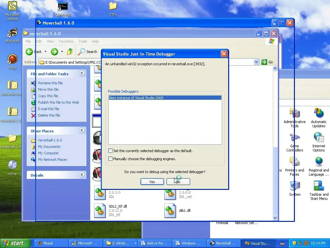Open the View menu in Explorer
The width and height of the screenshot is (330, 248).
coord(50,41)
